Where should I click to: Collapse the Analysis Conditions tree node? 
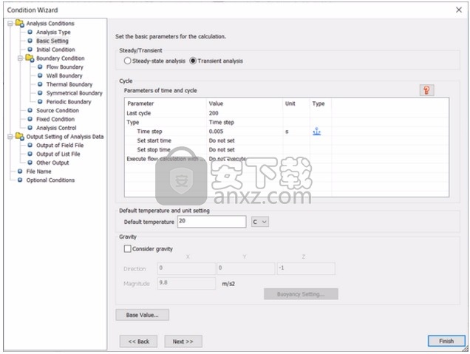point(10,23)
